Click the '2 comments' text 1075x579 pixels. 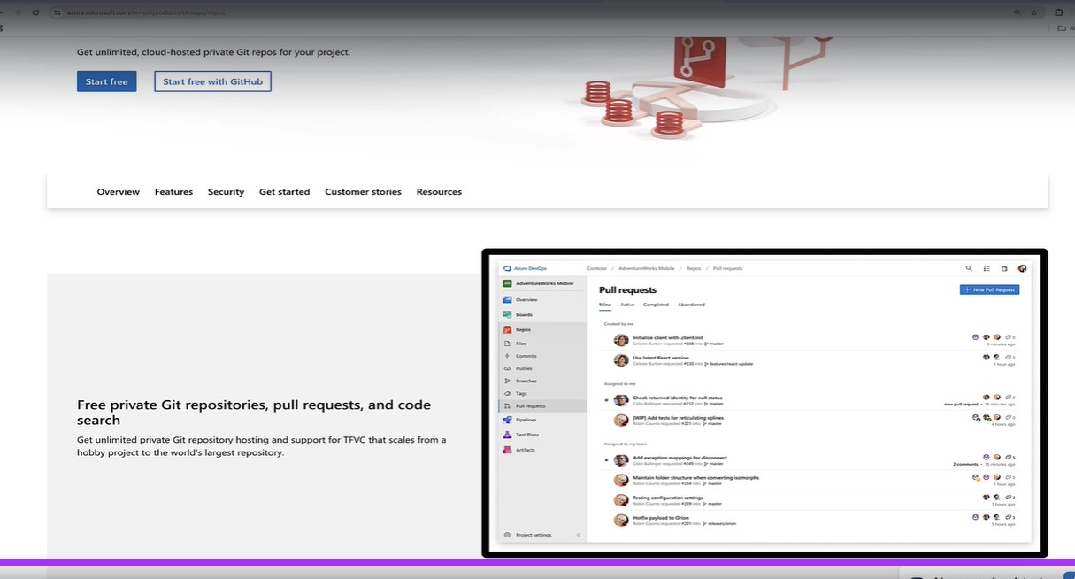(x=964, y=464)
